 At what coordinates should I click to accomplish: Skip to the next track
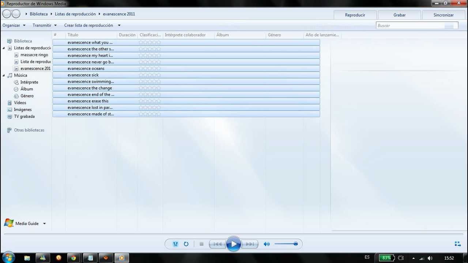pyautogui.click(x=250, y=244)
